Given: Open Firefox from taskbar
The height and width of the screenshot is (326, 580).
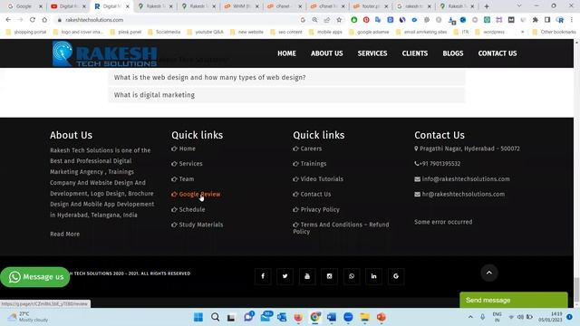Looking at the screenshot, I should 298,317.
